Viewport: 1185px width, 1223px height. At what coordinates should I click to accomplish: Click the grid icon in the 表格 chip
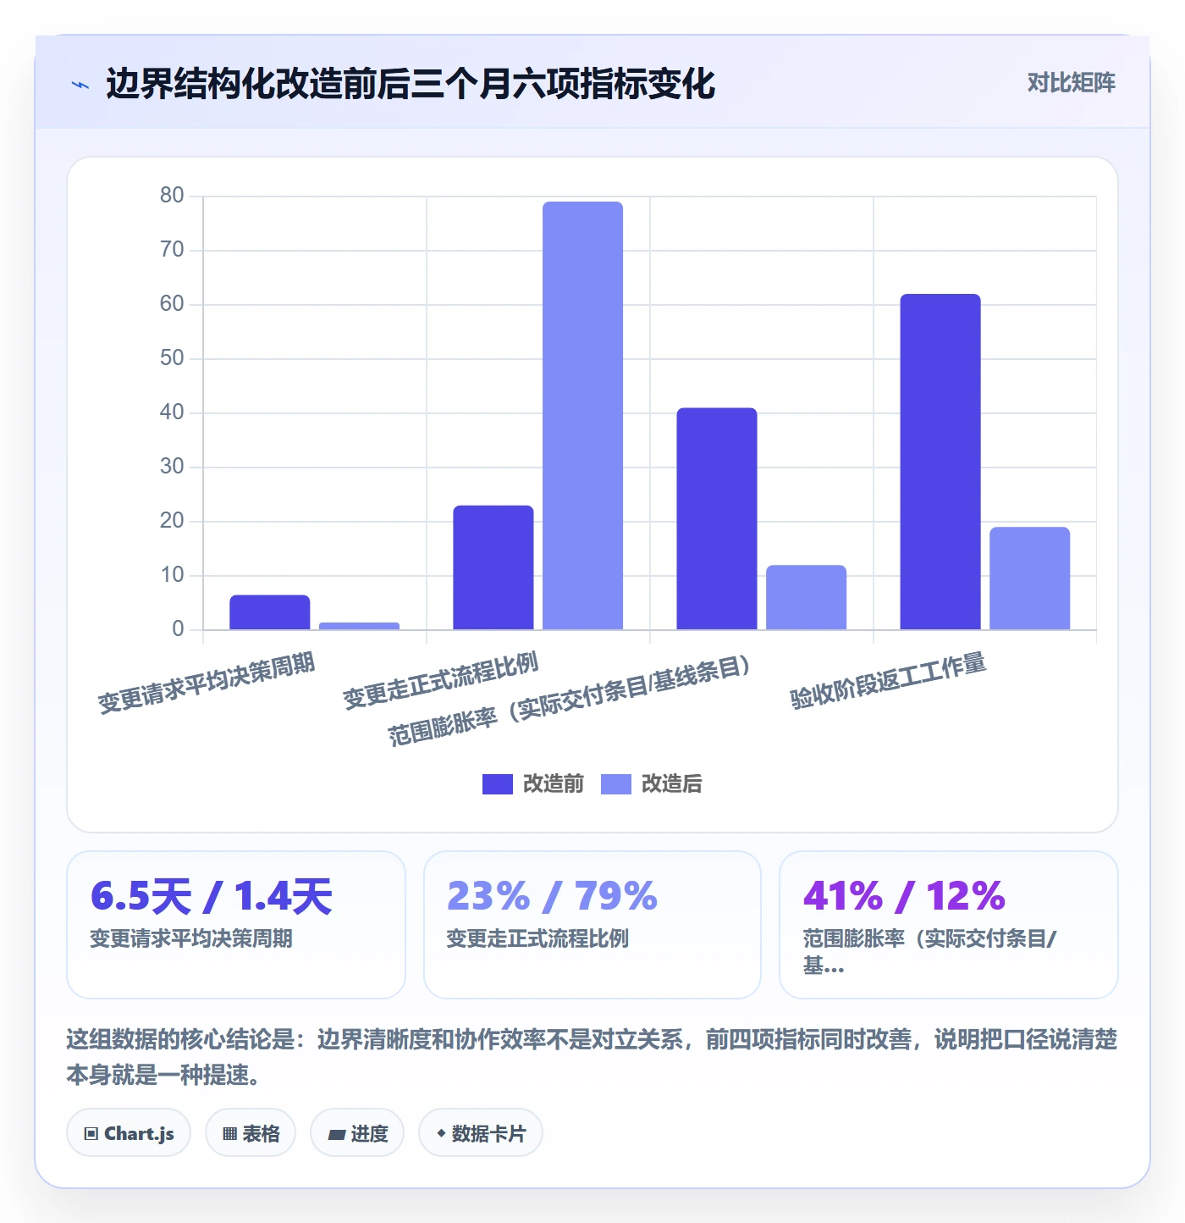(x=229, y=1133)
